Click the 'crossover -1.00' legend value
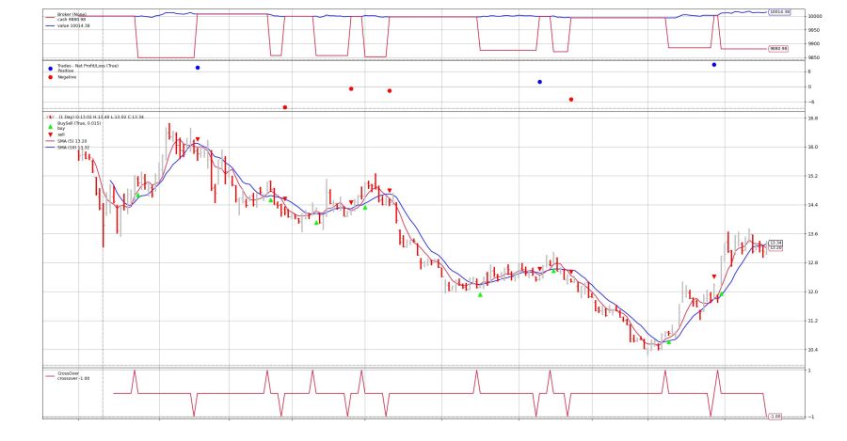The width and height of the screenshot is (847, 441). pyautogui.click(x=73, y=378)
